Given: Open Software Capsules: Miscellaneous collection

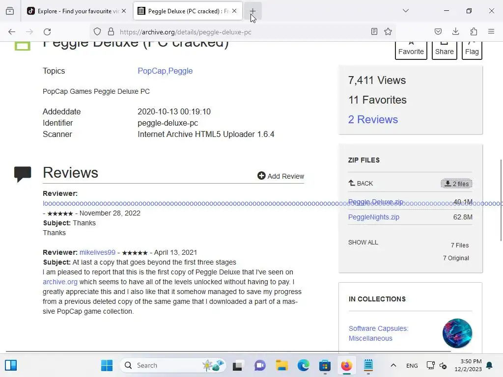Looking at the screenshot, I should [378, 333].
